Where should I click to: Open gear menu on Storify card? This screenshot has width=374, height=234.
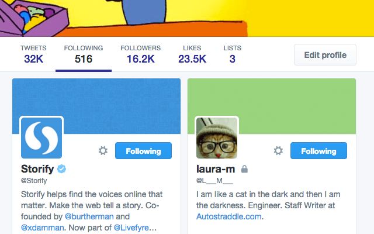click(103, 151)
